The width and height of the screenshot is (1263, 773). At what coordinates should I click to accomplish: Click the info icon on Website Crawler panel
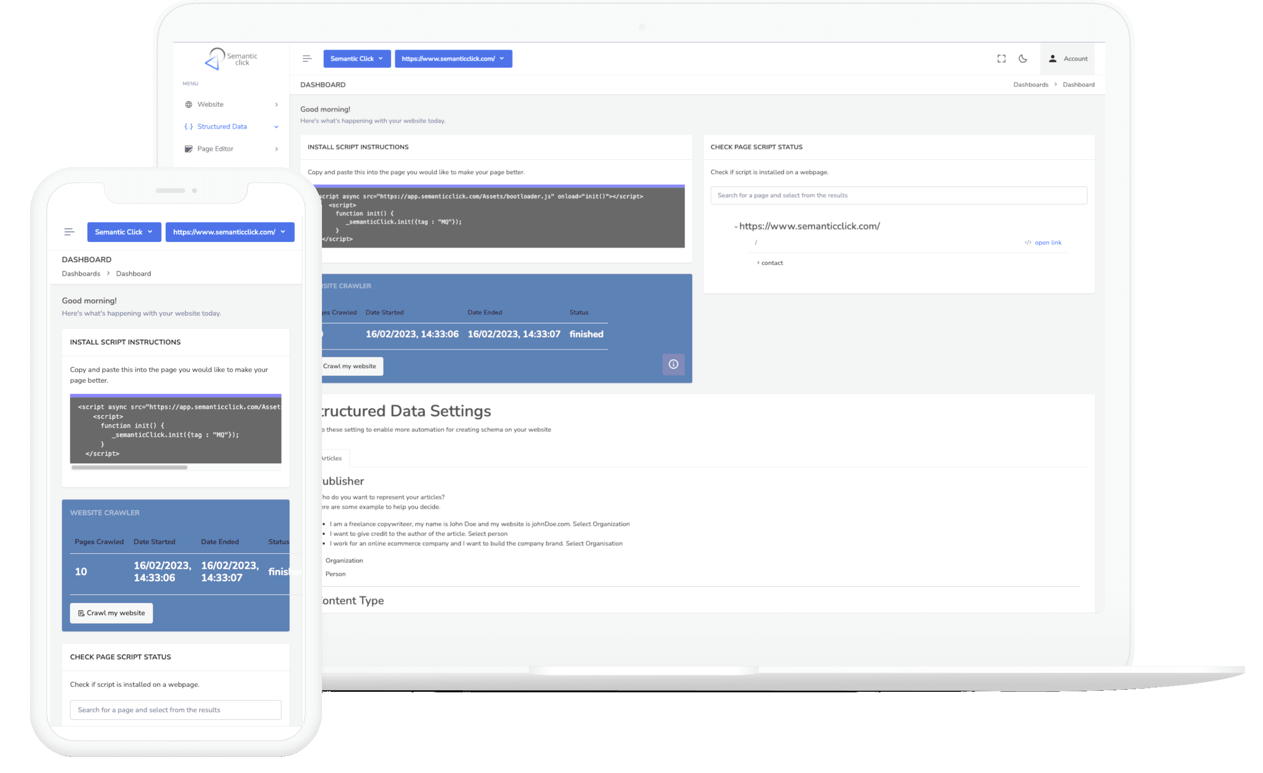[673, 365]
